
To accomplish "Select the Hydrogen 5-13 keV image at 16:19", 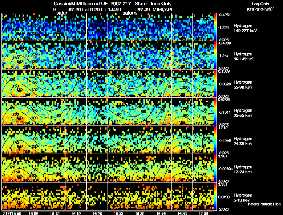I will [76, 196].
